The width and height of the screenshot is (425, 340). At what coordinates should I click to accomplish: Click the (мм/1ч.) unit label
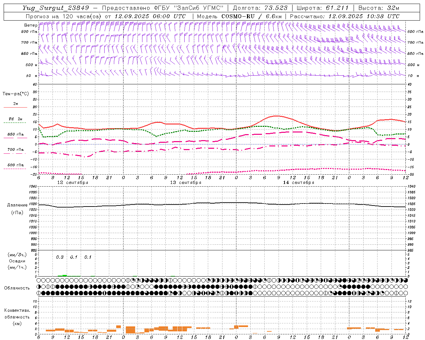(x=17, y=267)
